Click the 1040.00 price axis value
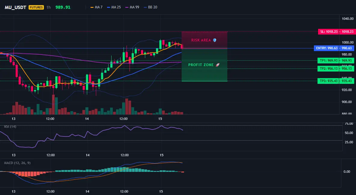This screenshot has height=195, width=356. pyautogui.click(x=348, y=19)
